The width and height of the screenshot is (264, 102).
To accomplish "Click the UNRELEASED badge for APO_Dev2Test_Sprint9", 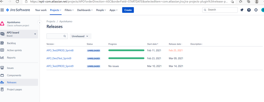I will click(94, 58).
